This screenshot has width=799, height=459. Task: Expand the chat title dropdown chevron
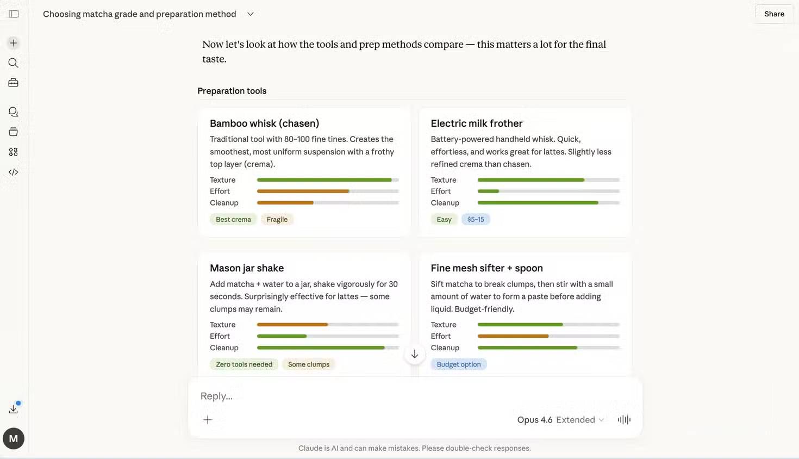coord(251,14)
